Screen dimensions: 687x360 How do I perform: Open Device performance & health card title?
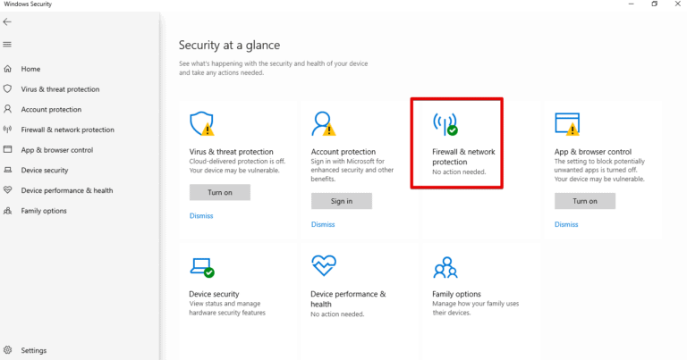point(348,298)
